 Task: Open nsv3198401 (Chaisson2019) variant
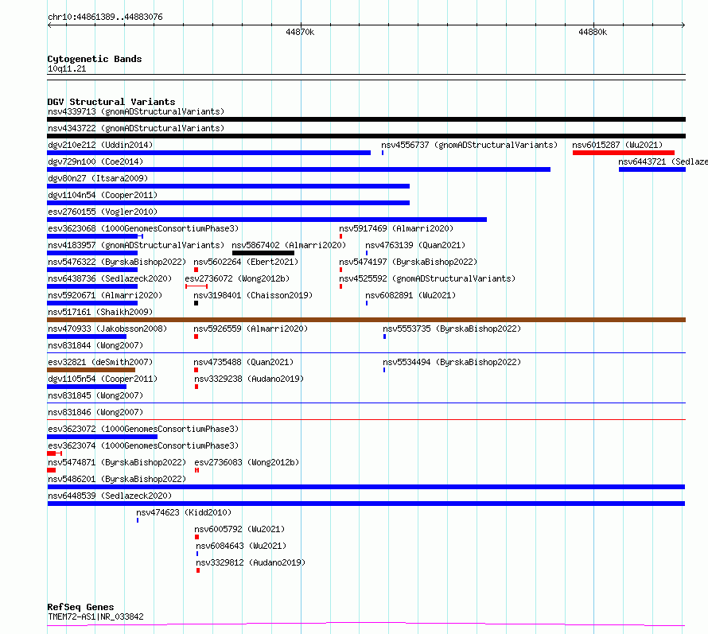click(253, 295)
